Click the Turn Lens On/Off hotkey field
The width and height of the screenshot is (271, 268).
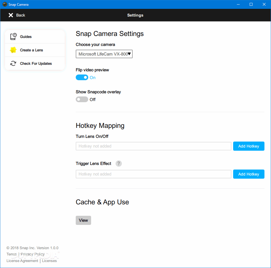(x=153, y=146)
